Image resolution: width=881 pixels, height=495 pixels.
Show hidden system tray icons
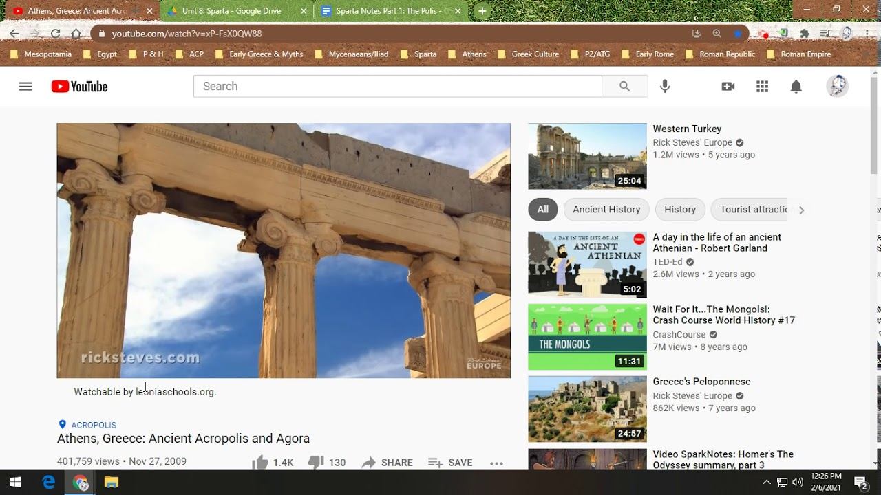click(767, 482)
